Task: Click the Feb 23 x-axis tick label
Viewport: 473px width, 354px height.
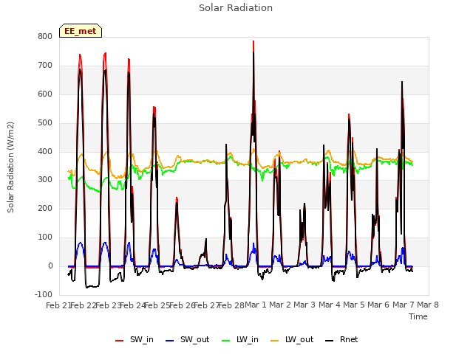Action: tap(108, 305)
